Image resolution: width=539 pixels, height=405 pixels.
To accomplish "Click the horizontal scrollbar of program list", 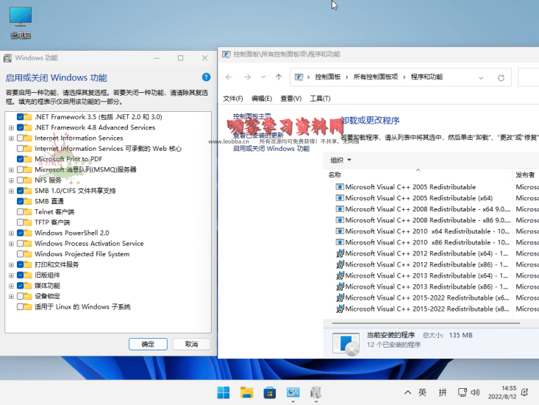I will click(426, 323).
